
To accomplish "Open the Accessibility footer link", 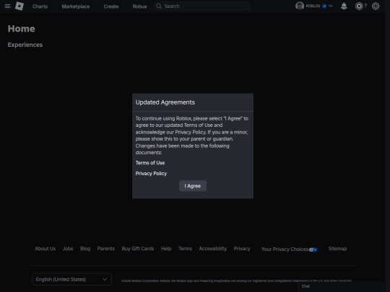I will (212, 249).
